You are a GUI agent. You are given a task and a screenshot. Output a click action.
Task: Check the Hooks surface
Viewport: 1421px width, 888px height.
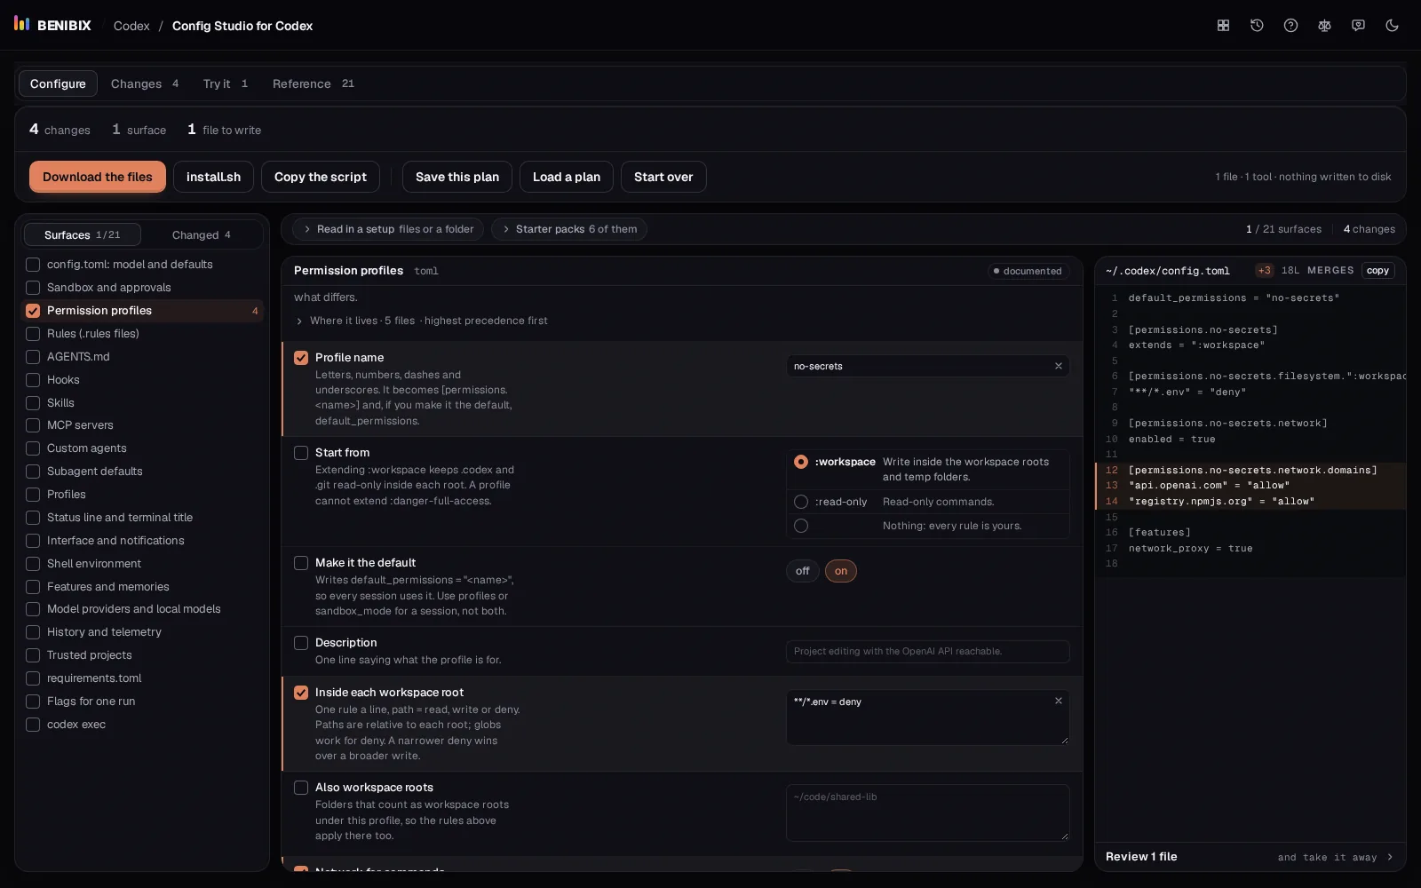click(33, 380)
